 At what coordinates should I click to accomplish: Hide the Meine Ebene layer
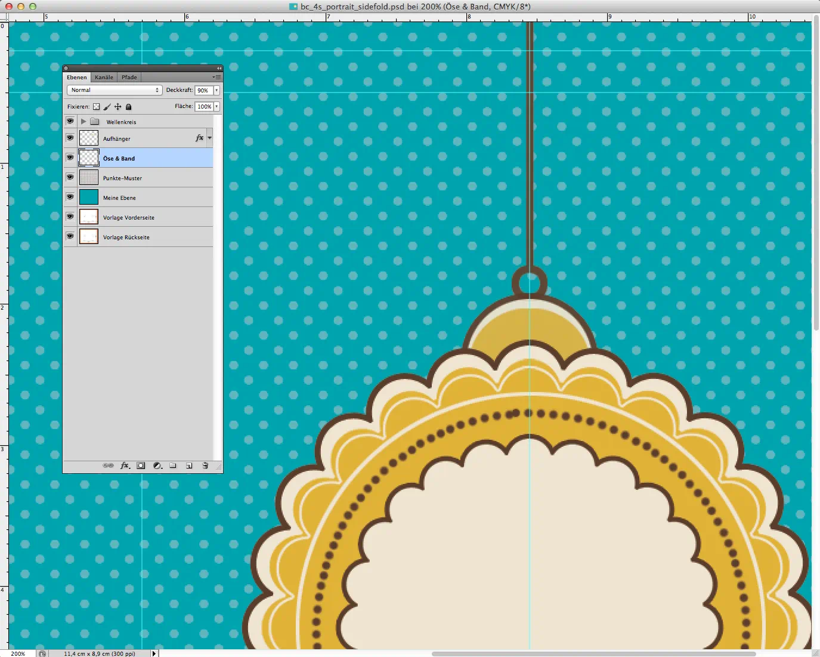[x=70, y=197]
